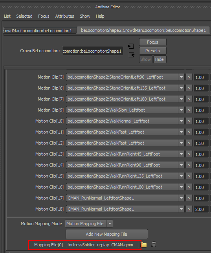
Task: Click the arrow button next to Motion Clip[18]
Action: point(189,209)
